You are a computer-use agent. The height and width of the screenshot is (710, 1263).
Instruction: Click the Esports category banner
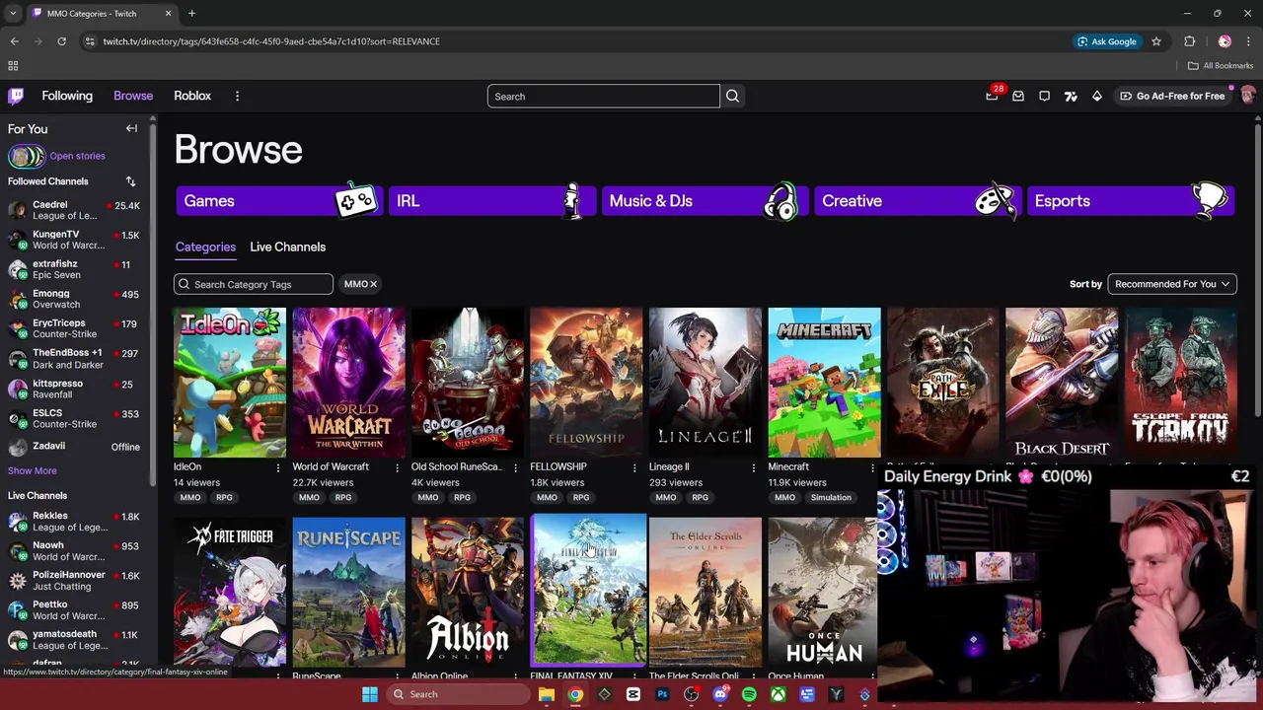[1131, 201]
